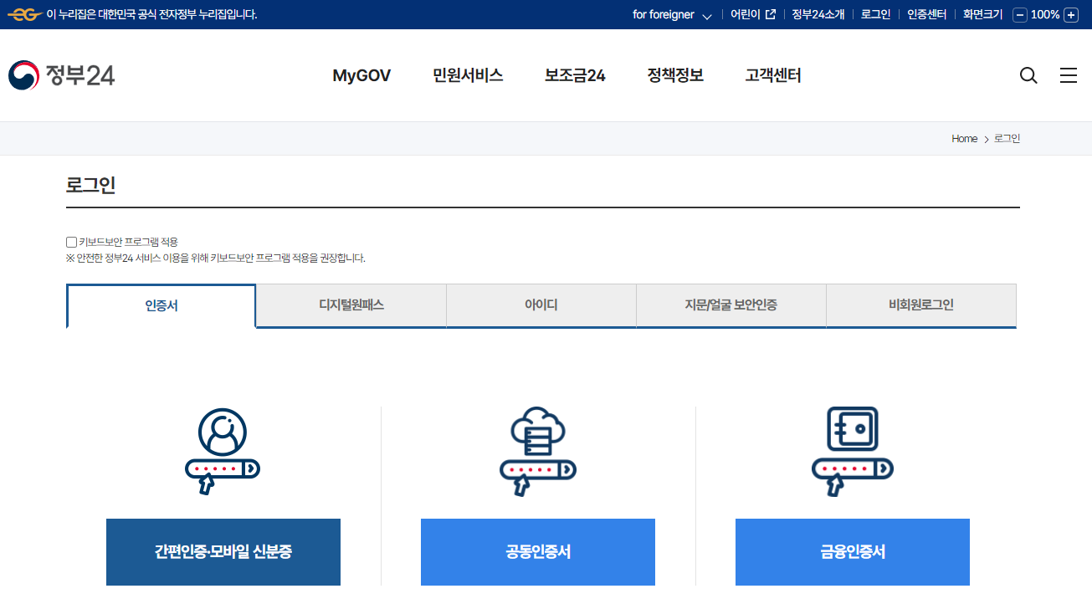
Task: Switch to the 비회원로그인 tab
Action: coord(920,305)
